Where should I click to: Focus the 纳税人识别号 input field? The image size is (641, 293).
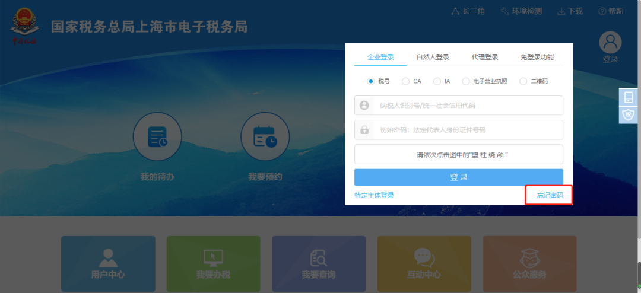(459, 106)
